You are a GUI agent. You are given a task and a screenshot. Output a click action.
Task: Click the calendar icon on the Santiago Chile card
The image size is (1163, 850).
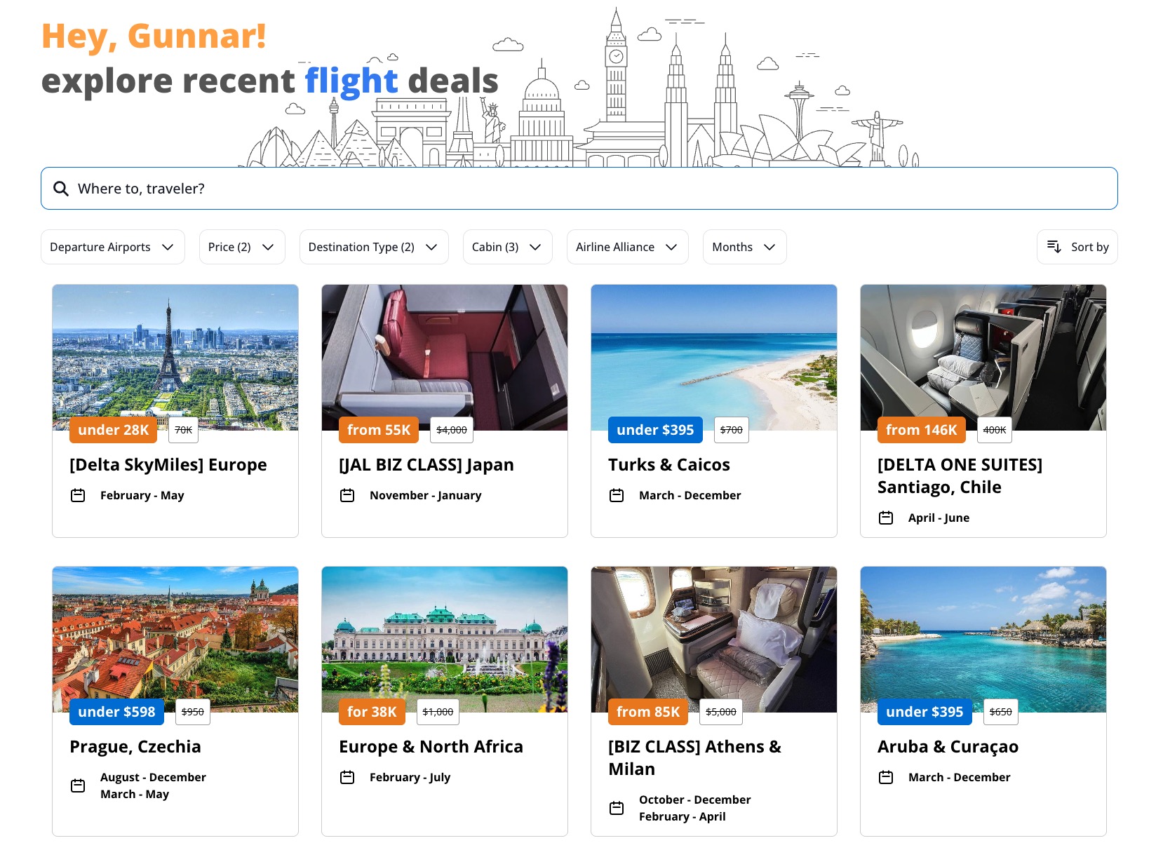(x=885, y=518)
